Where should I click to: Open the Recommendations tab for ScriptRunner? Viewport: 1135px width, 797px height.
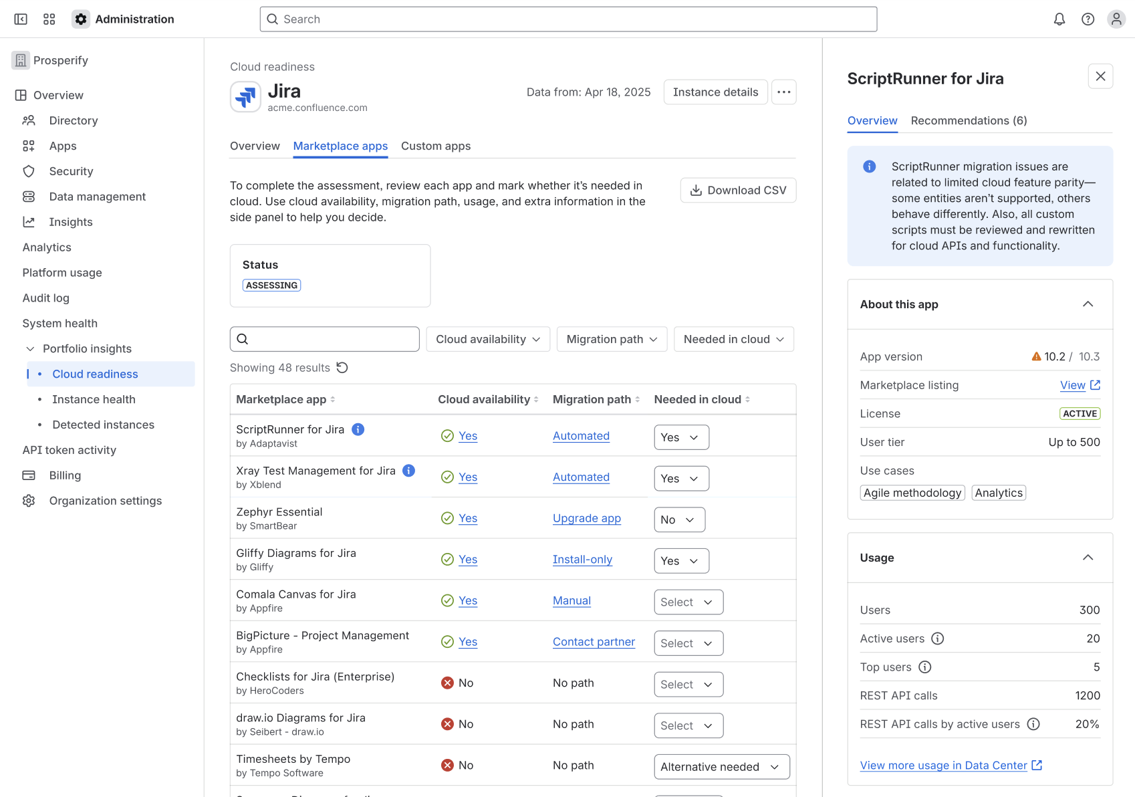969,120
